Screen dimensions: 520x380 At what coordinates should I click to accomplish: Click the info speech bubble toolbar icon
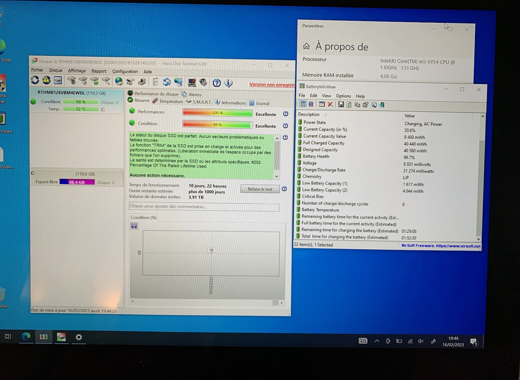pyautogui.click(x=228, y=83)
